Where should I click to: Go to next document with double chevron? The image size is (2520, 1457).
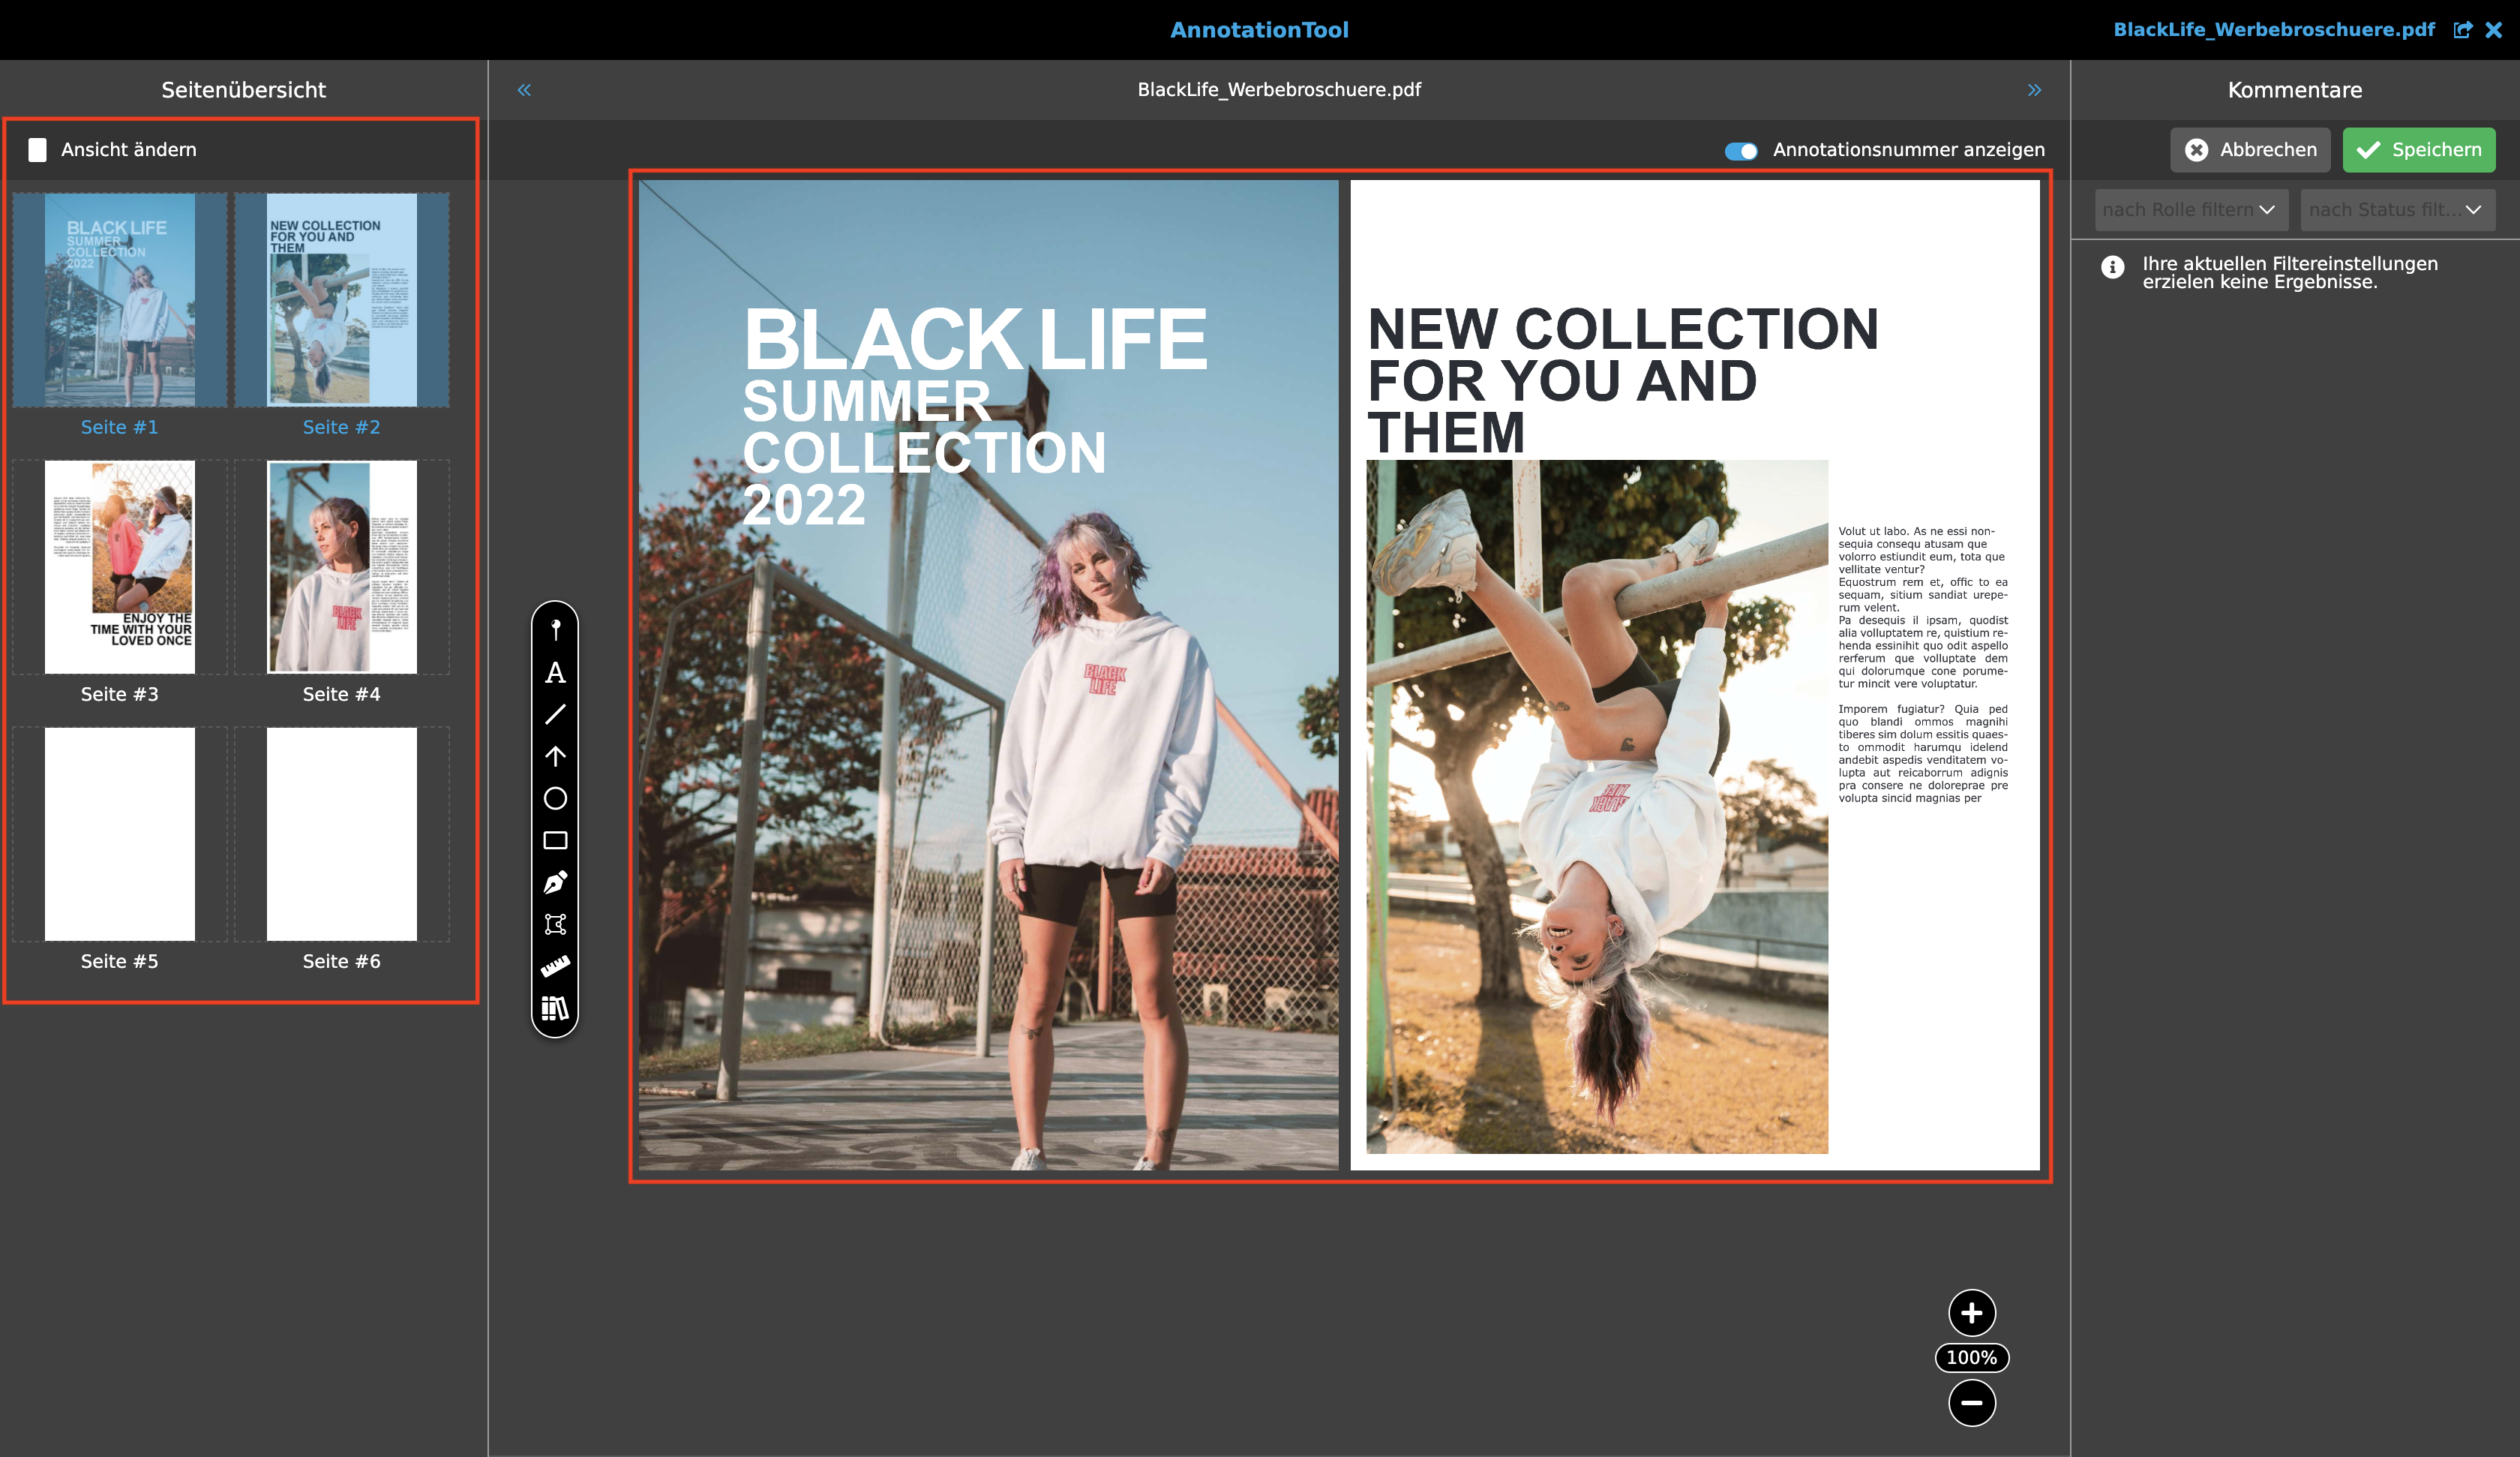coord(2034,90)
